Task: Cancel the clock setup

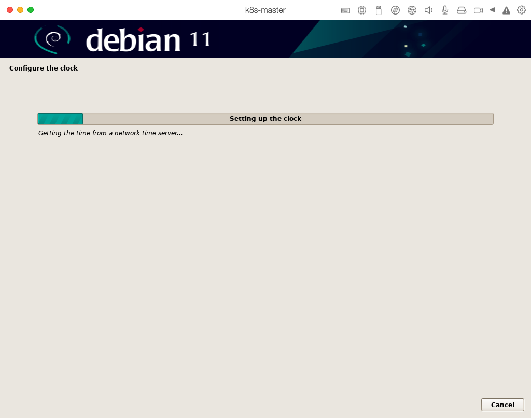Action: click(502, 405)
